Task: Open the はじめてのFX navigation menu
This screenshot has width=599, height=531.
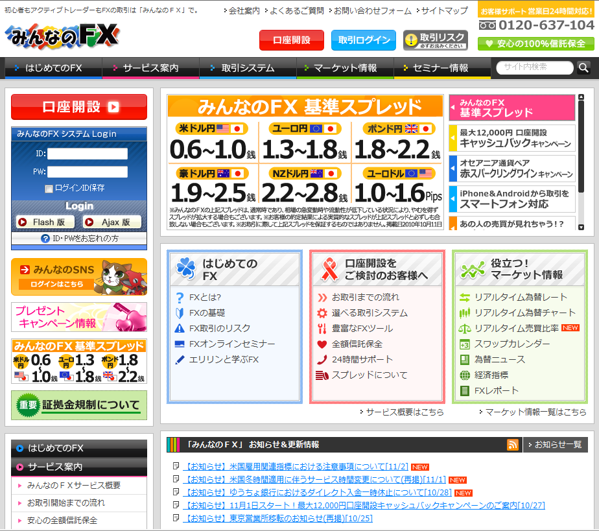Action: (53, 68)
